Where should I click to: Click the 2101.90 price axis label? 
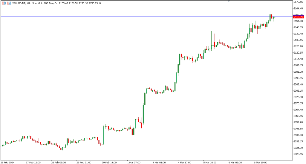[x=298, y=72]
